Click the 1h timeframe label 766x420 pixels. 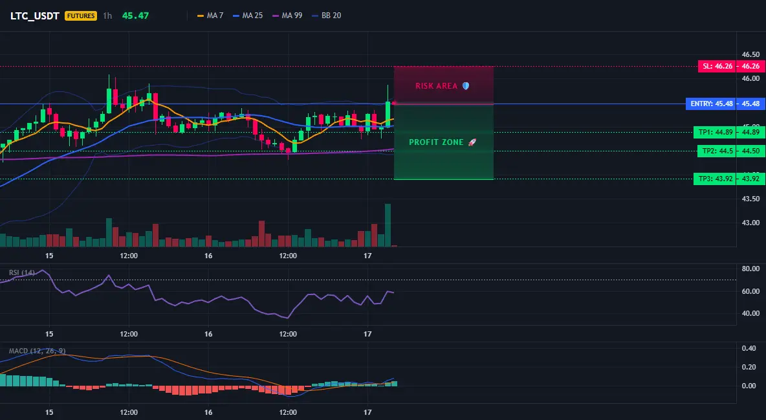point(107,16)
